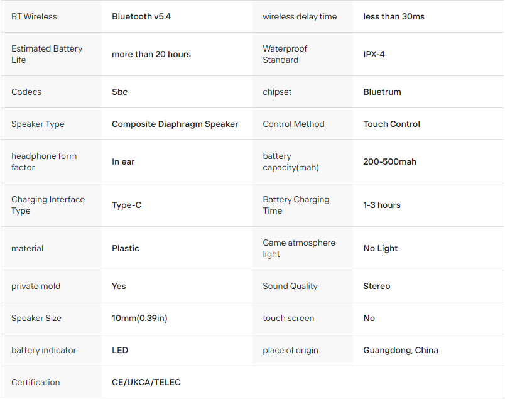Select the 'less than 30ms' value

coord(394,16)
